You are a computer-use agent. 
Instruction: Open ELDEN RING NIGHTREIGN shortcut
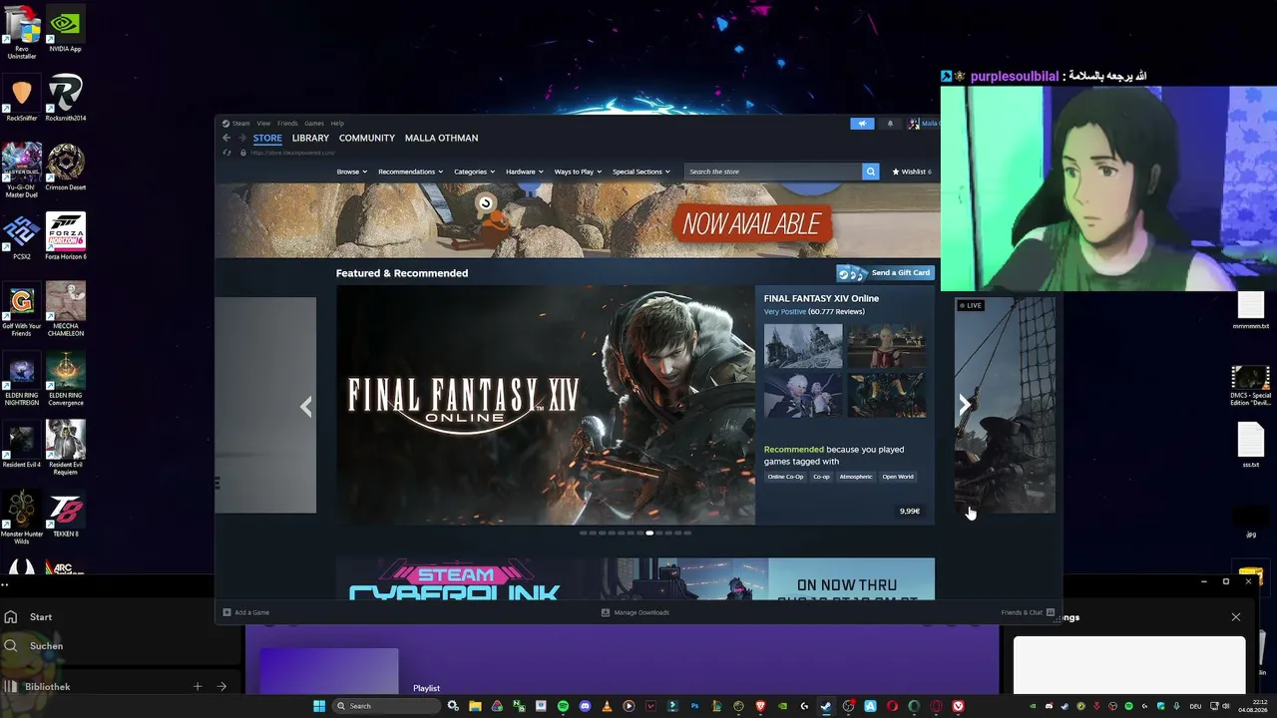(22, 380)
